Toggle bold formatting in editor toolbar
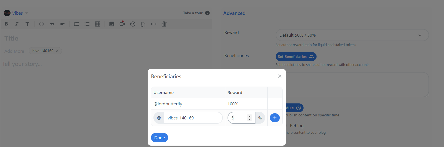Image resolution: width=444 pixels, height=147 pixels. point(6,24)
